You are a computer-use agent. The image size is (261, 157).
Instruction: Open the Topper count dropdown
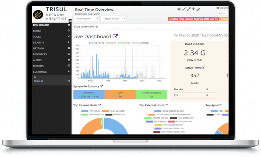point(114,19)
